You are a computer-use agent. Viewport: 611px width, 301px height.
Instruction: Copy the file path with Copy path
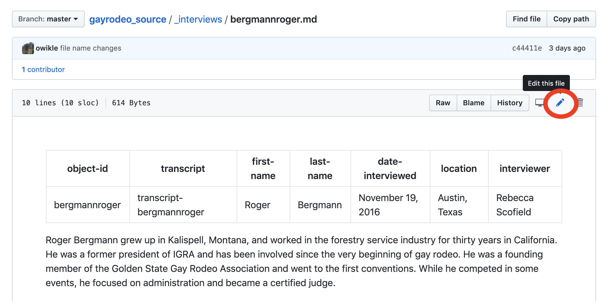click(x=571, y=19)
